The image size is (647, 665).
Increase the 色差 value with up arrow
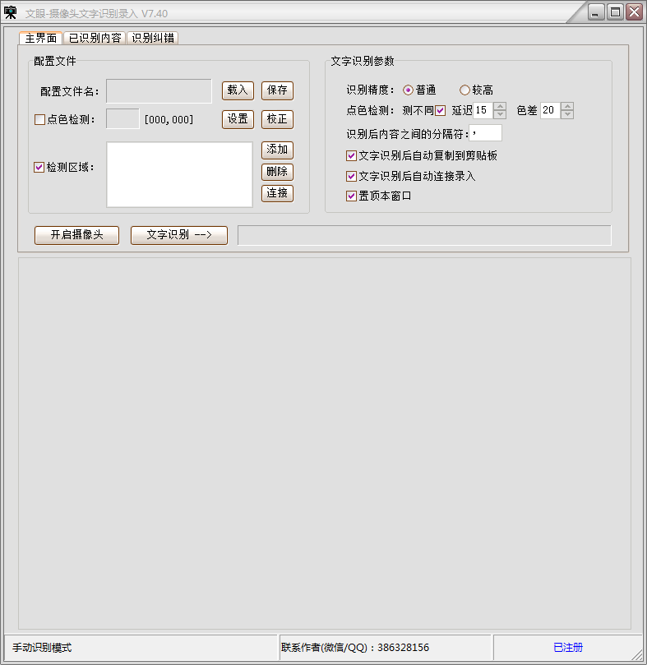[x=566, y=107]
